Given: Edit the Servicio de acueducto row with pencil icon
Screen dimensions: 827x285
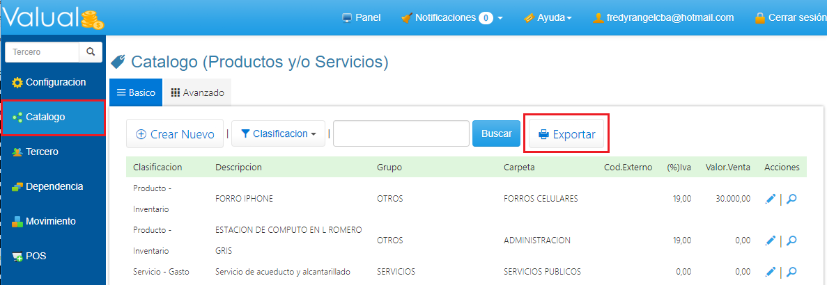Looking at the screenshot, I should coord(770,272).
